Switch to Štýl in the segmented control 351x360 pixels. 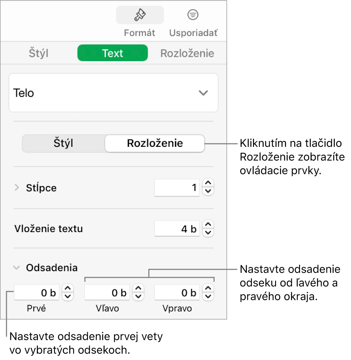(63, 143)
